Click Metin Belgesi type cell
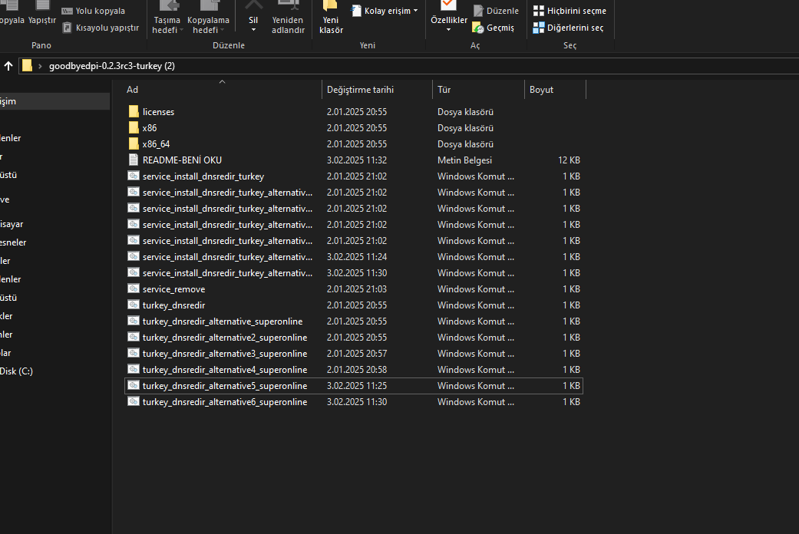This screenshot has width=799, height=534. 464,160
